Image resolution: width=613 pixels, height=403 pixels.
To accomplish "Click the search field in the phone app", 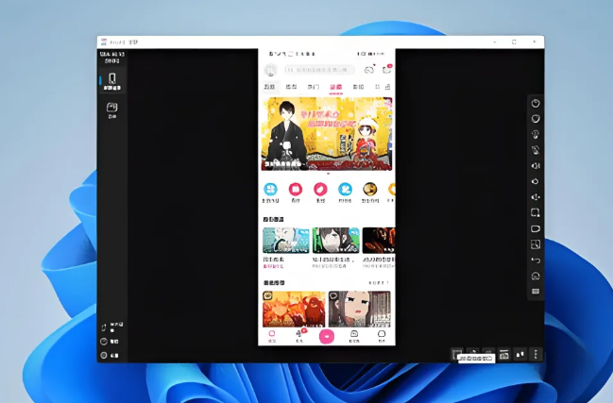I will 319,70.
